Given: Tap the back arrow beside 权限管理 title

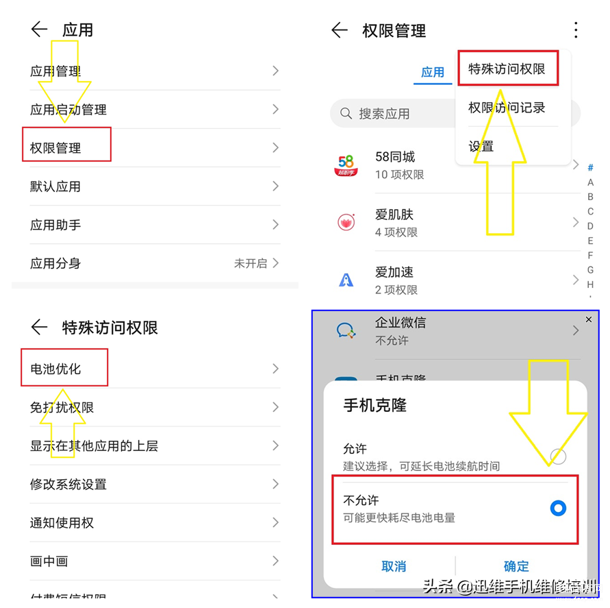Looking at the screenshot, I should 340,30.
